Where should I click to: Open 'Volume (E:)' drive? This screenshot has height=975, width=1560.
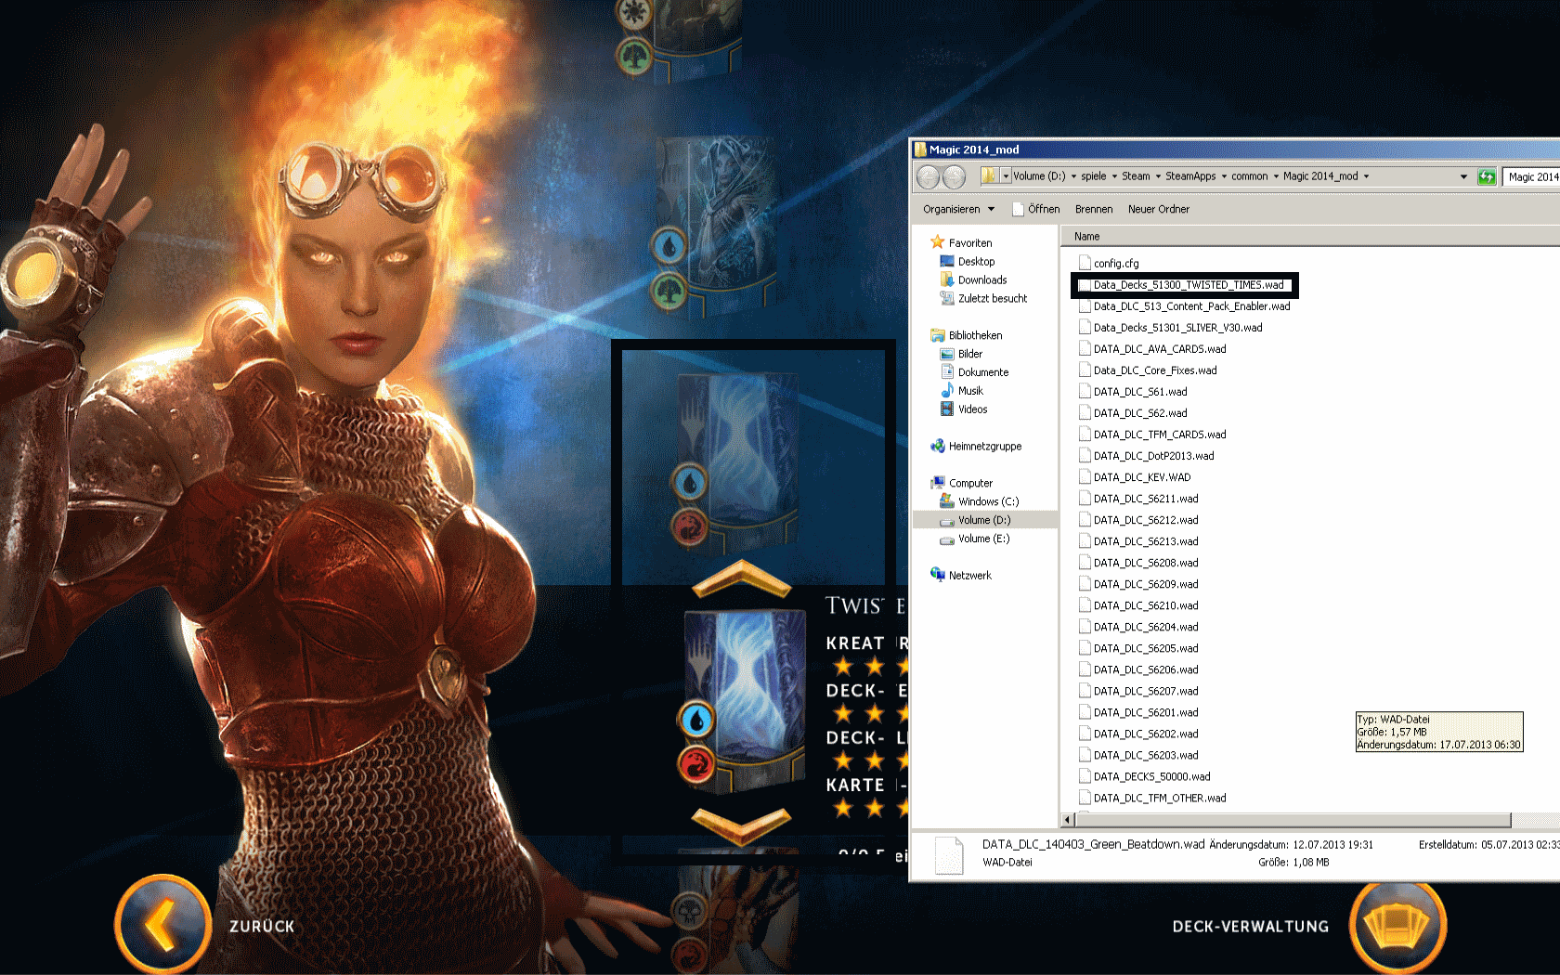974,539
